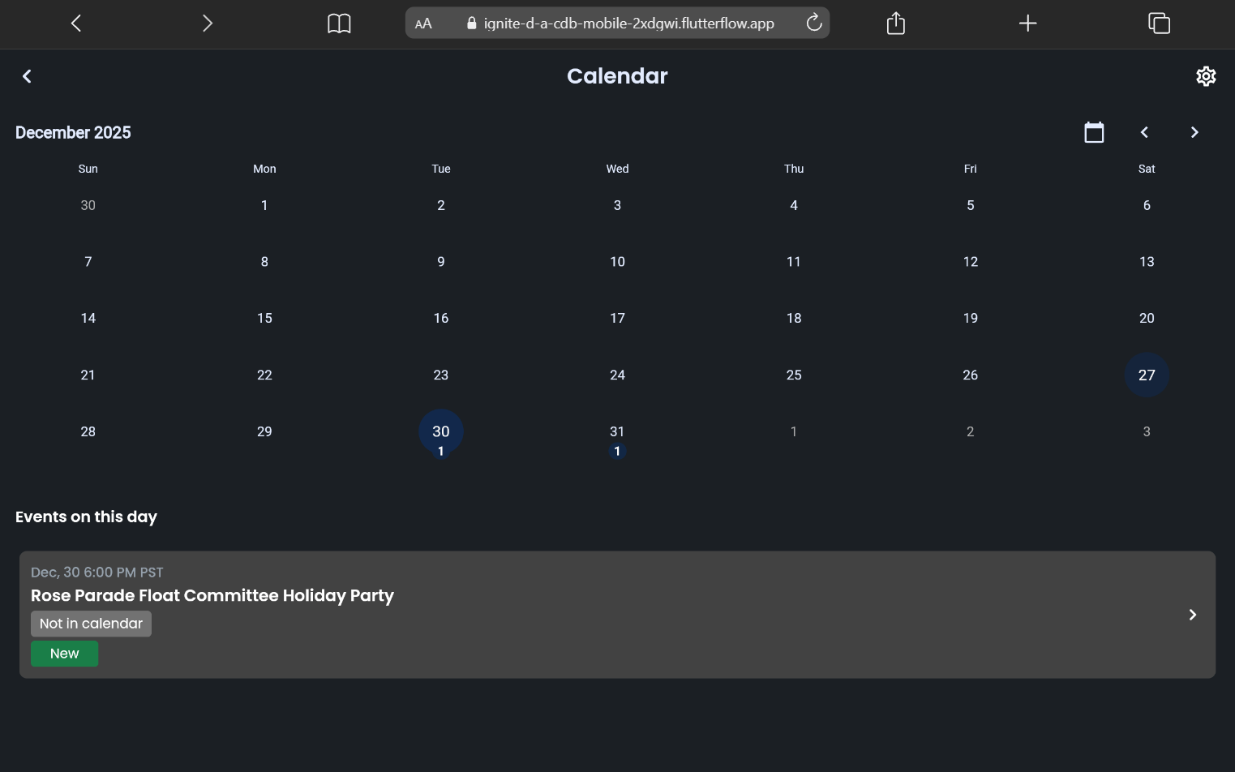Open Safari bookmarks book icon
This screenshot has height=772, width=1235.
[339, 24]
